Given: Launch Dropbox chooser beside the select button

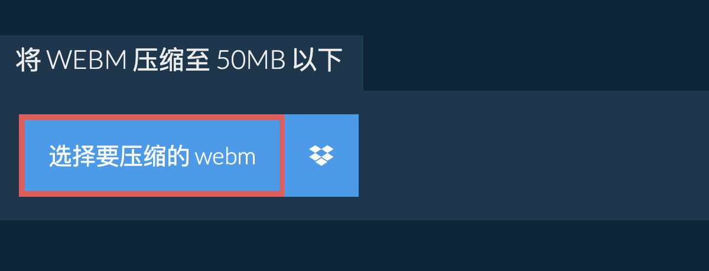Looking at the screenshot, I should (321, 156).
